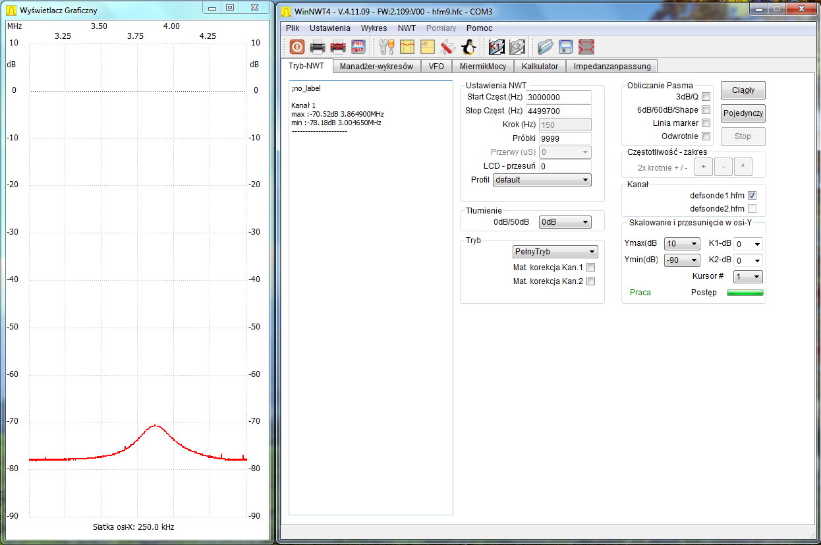This screenshot has height=545, width=821.
Task: Click the penguin icon in the toolbar
Action: [x=468, y=47]
